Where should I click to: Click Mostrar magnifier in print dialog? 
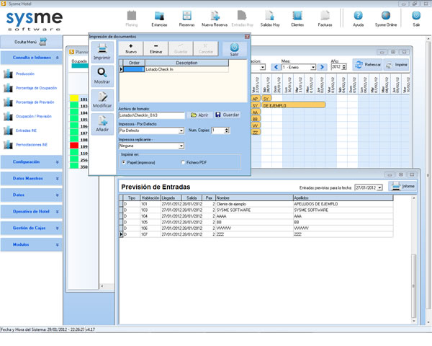pos(102,76)
